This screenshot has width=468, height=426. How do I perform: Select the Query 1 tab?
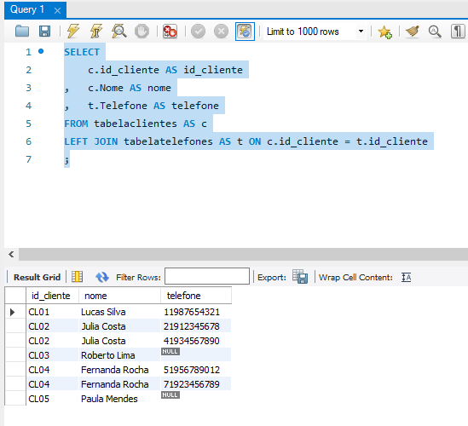[x=27, y=9]
